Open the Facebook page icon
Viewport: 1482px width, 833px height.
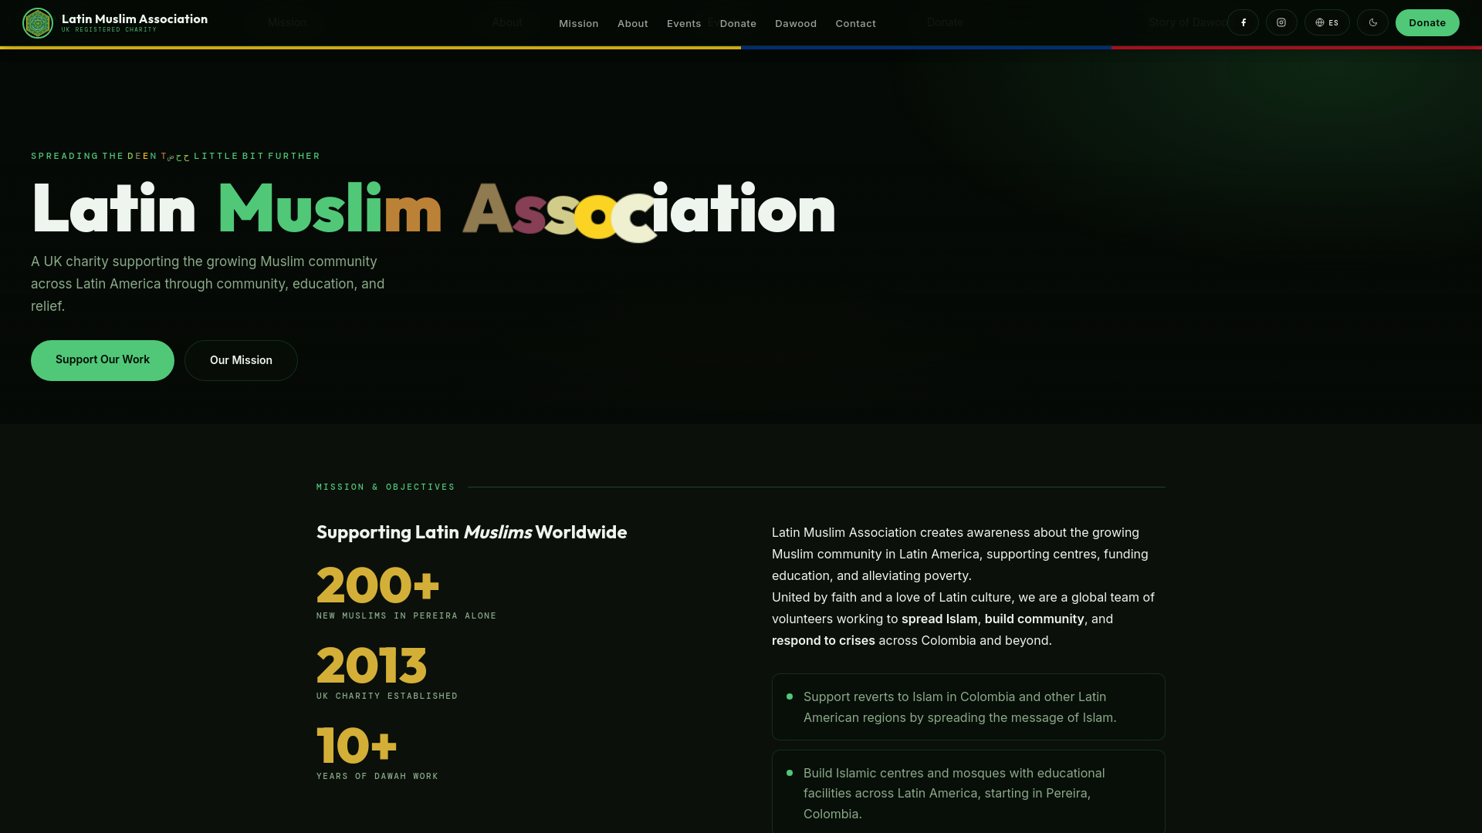tap(1243, 22)
